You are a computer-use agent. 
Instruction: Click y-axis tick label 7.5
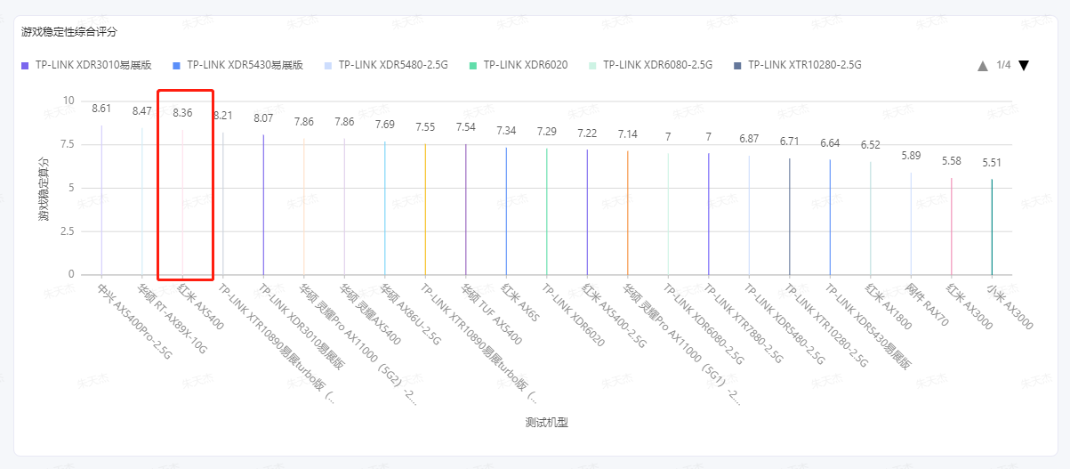[x=67, y=143]
